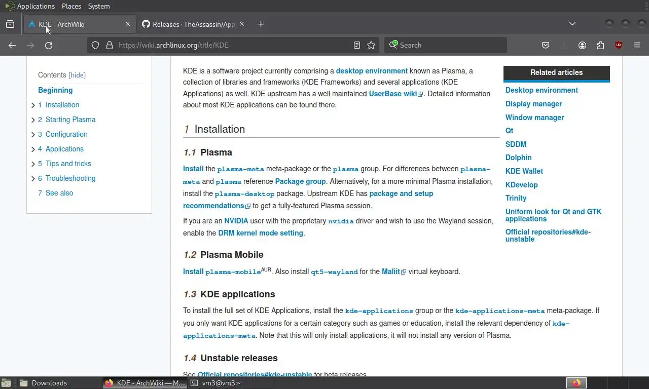Open the Firefox account icon
The height and width of the screenshot is (389, 649).
tap(582, 45)
